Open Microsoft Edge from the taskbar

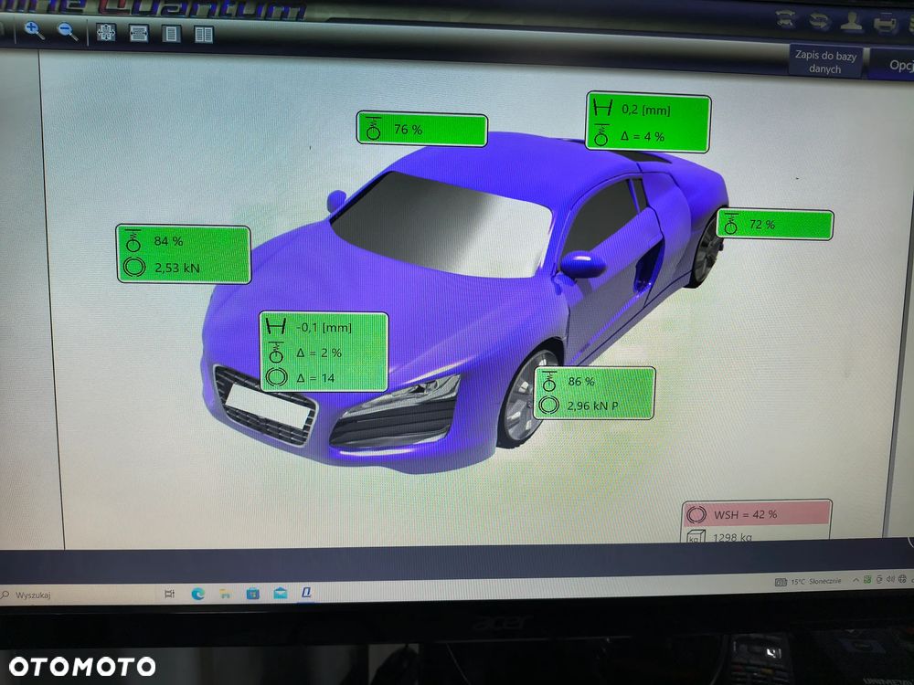coord(197,594)
